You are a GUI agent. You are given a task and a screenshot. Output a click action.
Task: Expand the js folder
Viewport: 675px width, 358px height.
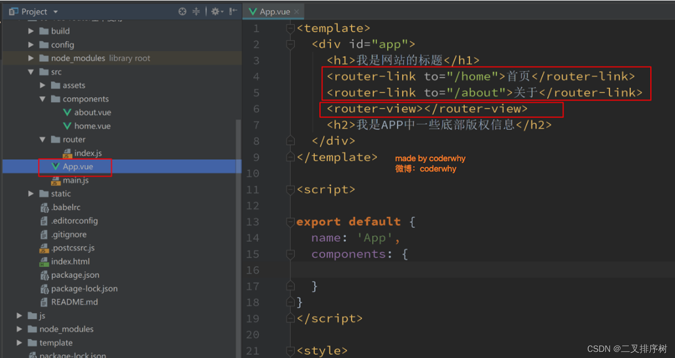19,316
